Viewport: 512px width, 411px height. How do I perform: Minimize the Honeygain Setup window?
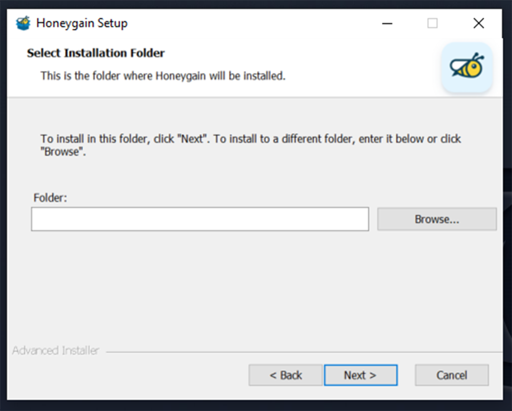(x=387, y=23)
